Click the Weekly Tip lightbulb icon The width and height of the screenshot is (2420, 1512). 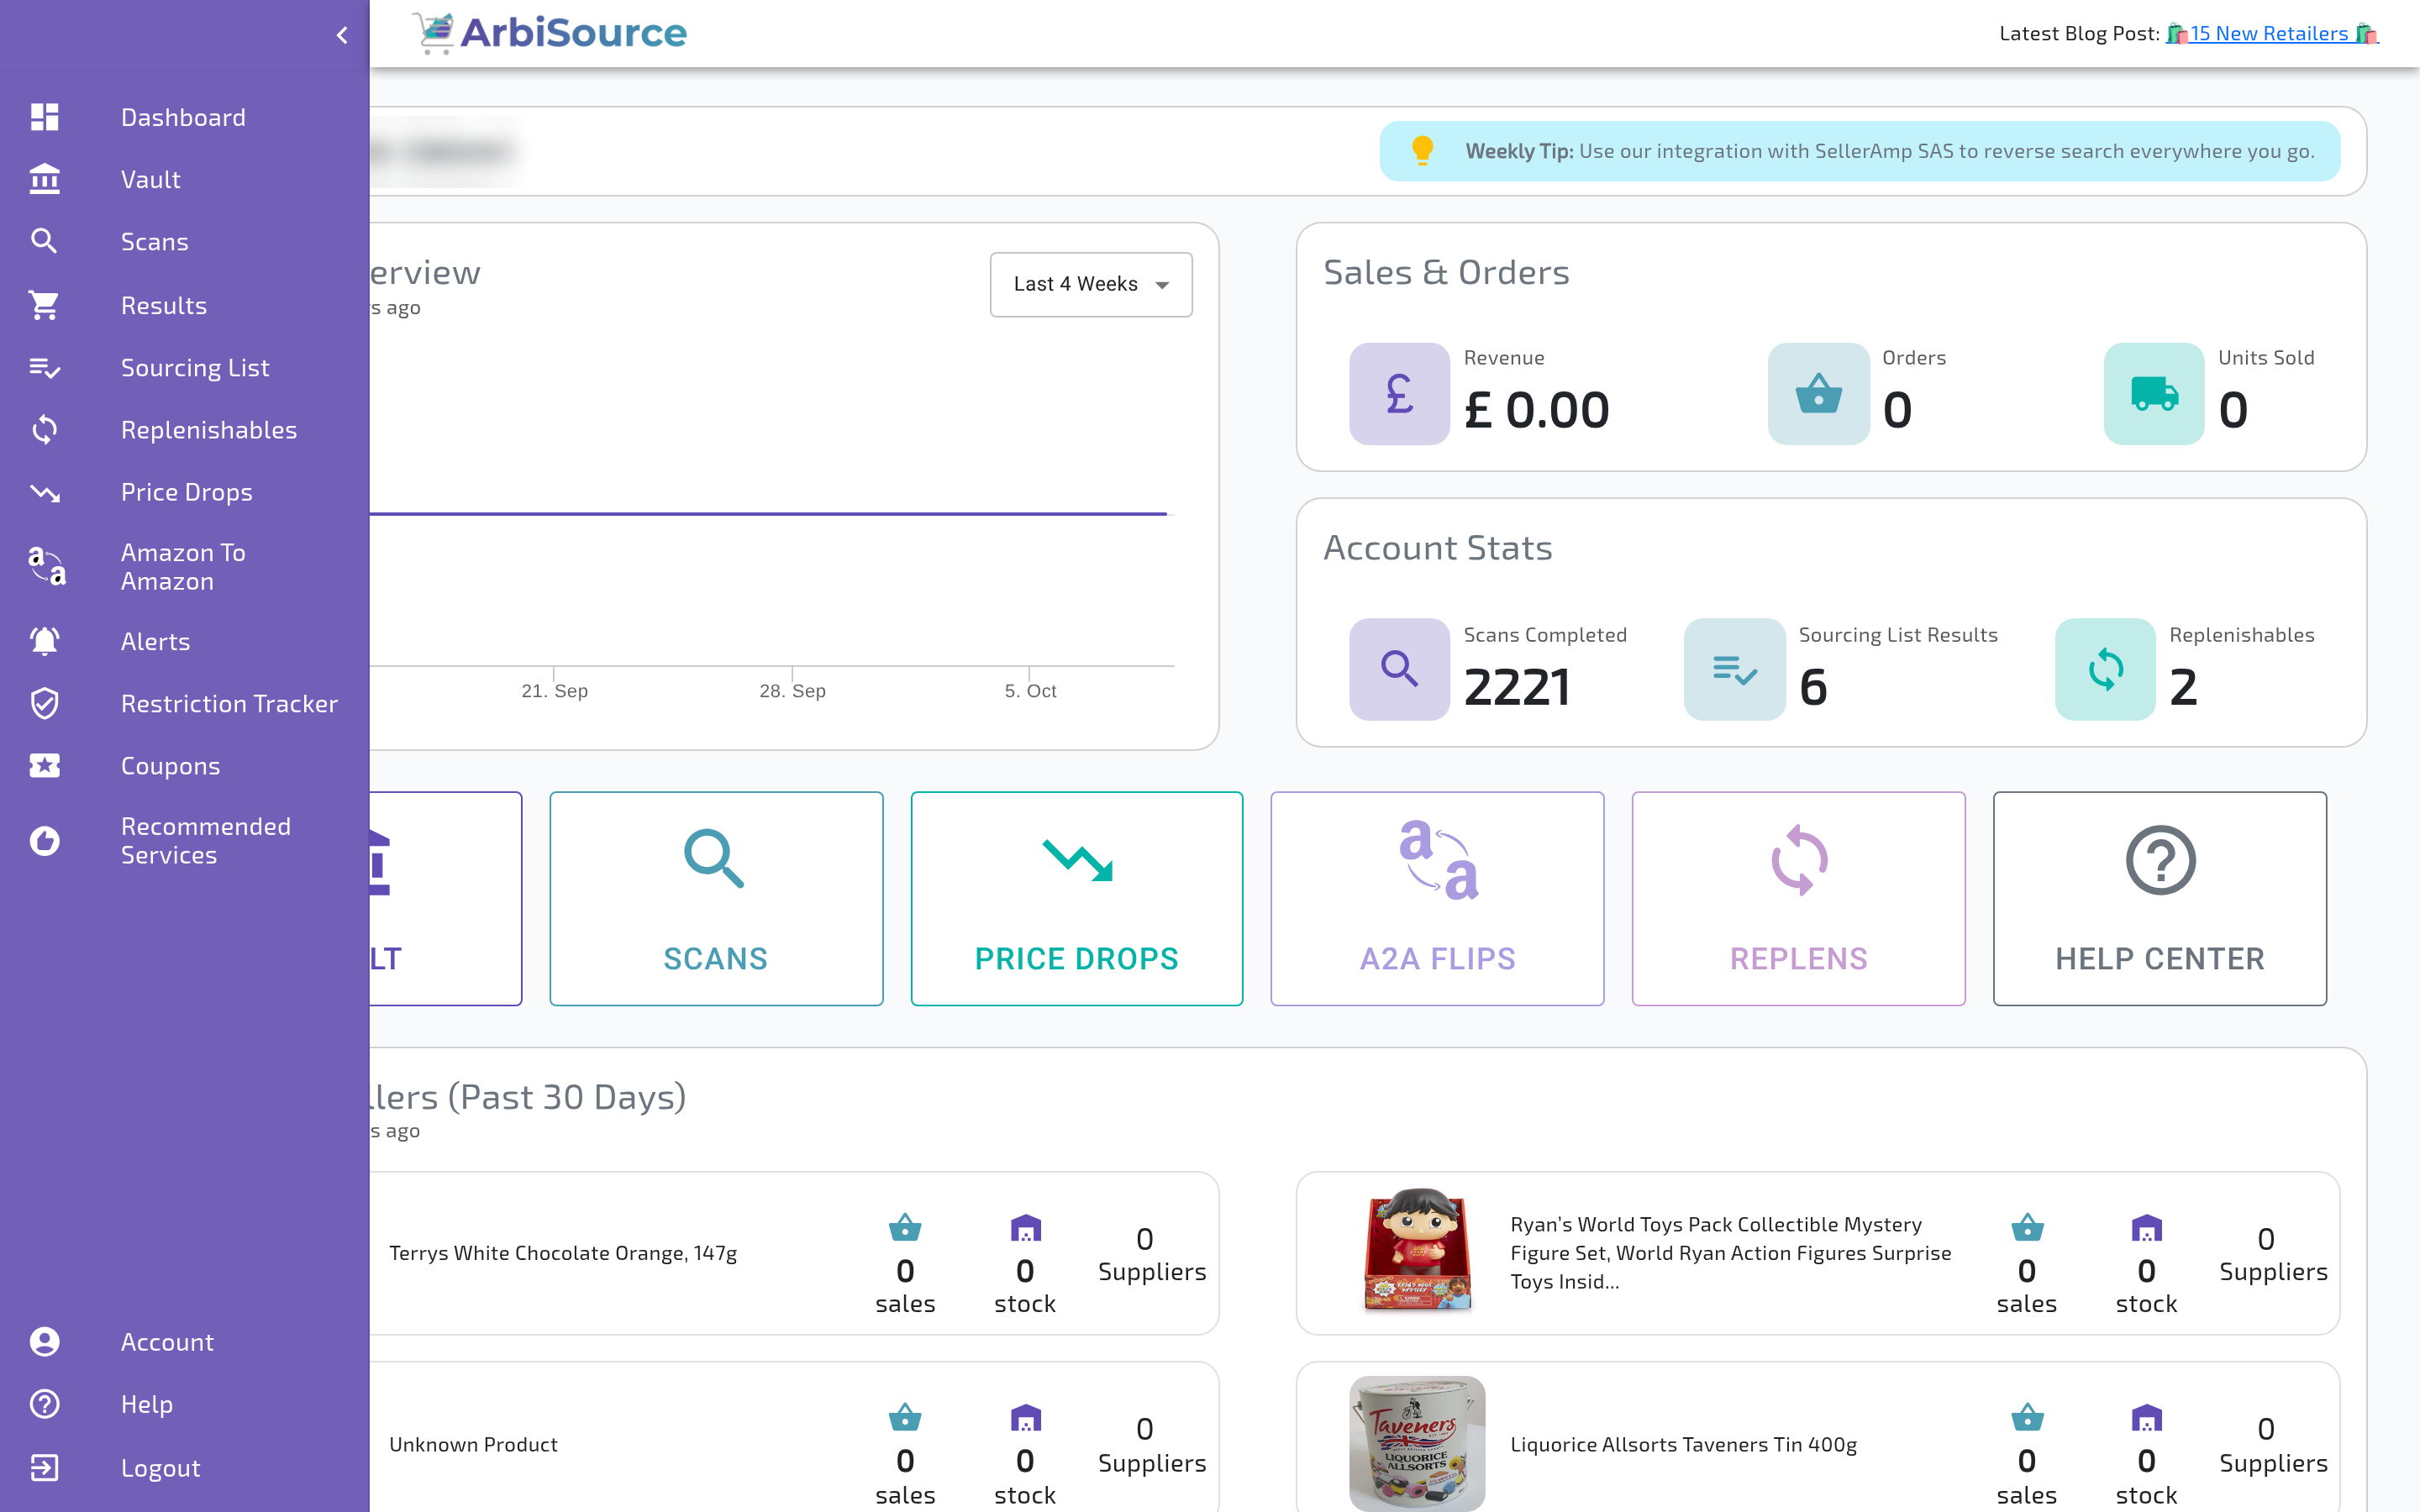(x=1422, y=150)
